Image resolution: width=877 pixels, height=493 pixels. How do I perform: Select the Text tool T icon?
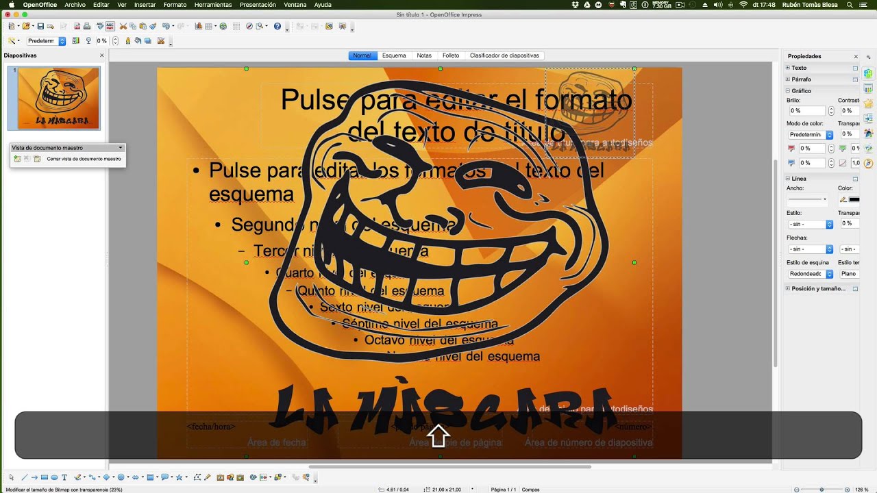[x=64, y=477]
